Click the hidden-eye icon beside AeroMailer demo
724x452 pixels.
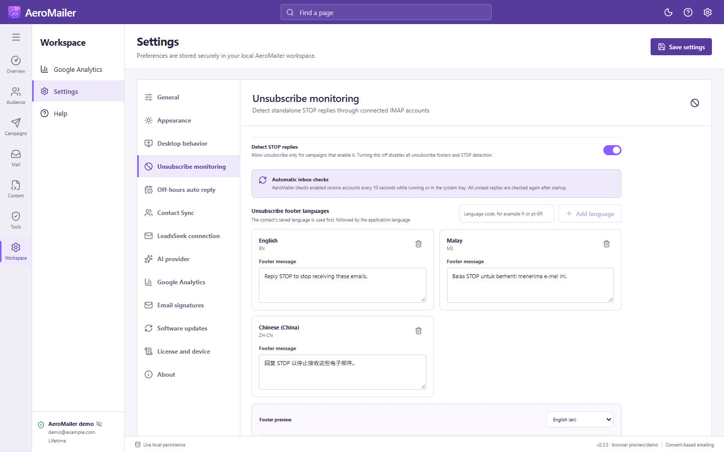click(99, 424)
